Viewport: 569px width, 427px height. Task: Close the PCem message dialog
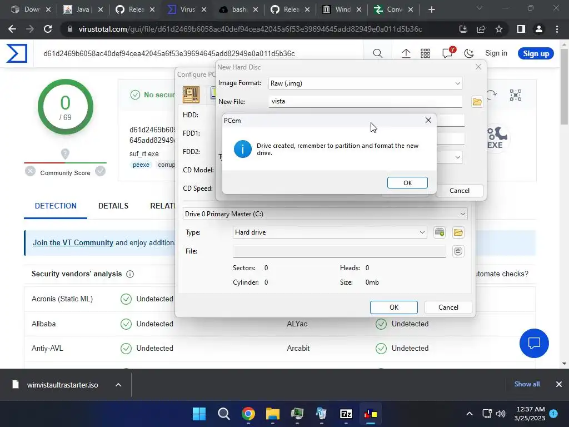coord(428,120)
